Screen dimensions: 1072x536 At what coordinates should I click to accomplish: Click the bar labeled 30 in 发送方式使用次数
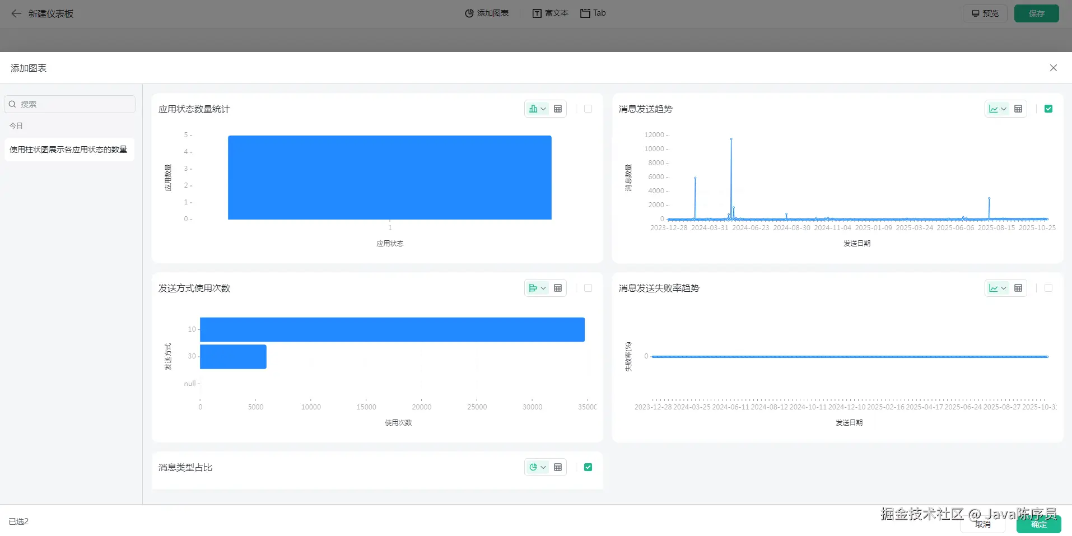[x=233, y=357]
